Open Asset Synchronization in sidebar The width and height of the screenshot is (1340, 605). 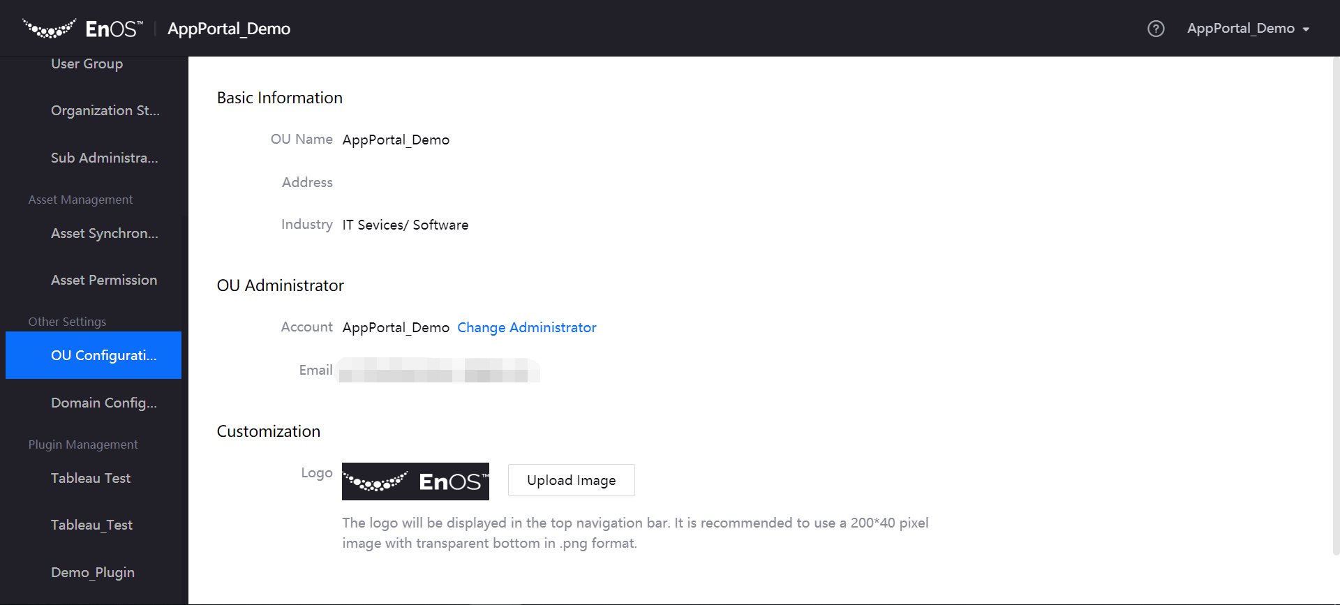coord(104,233)
